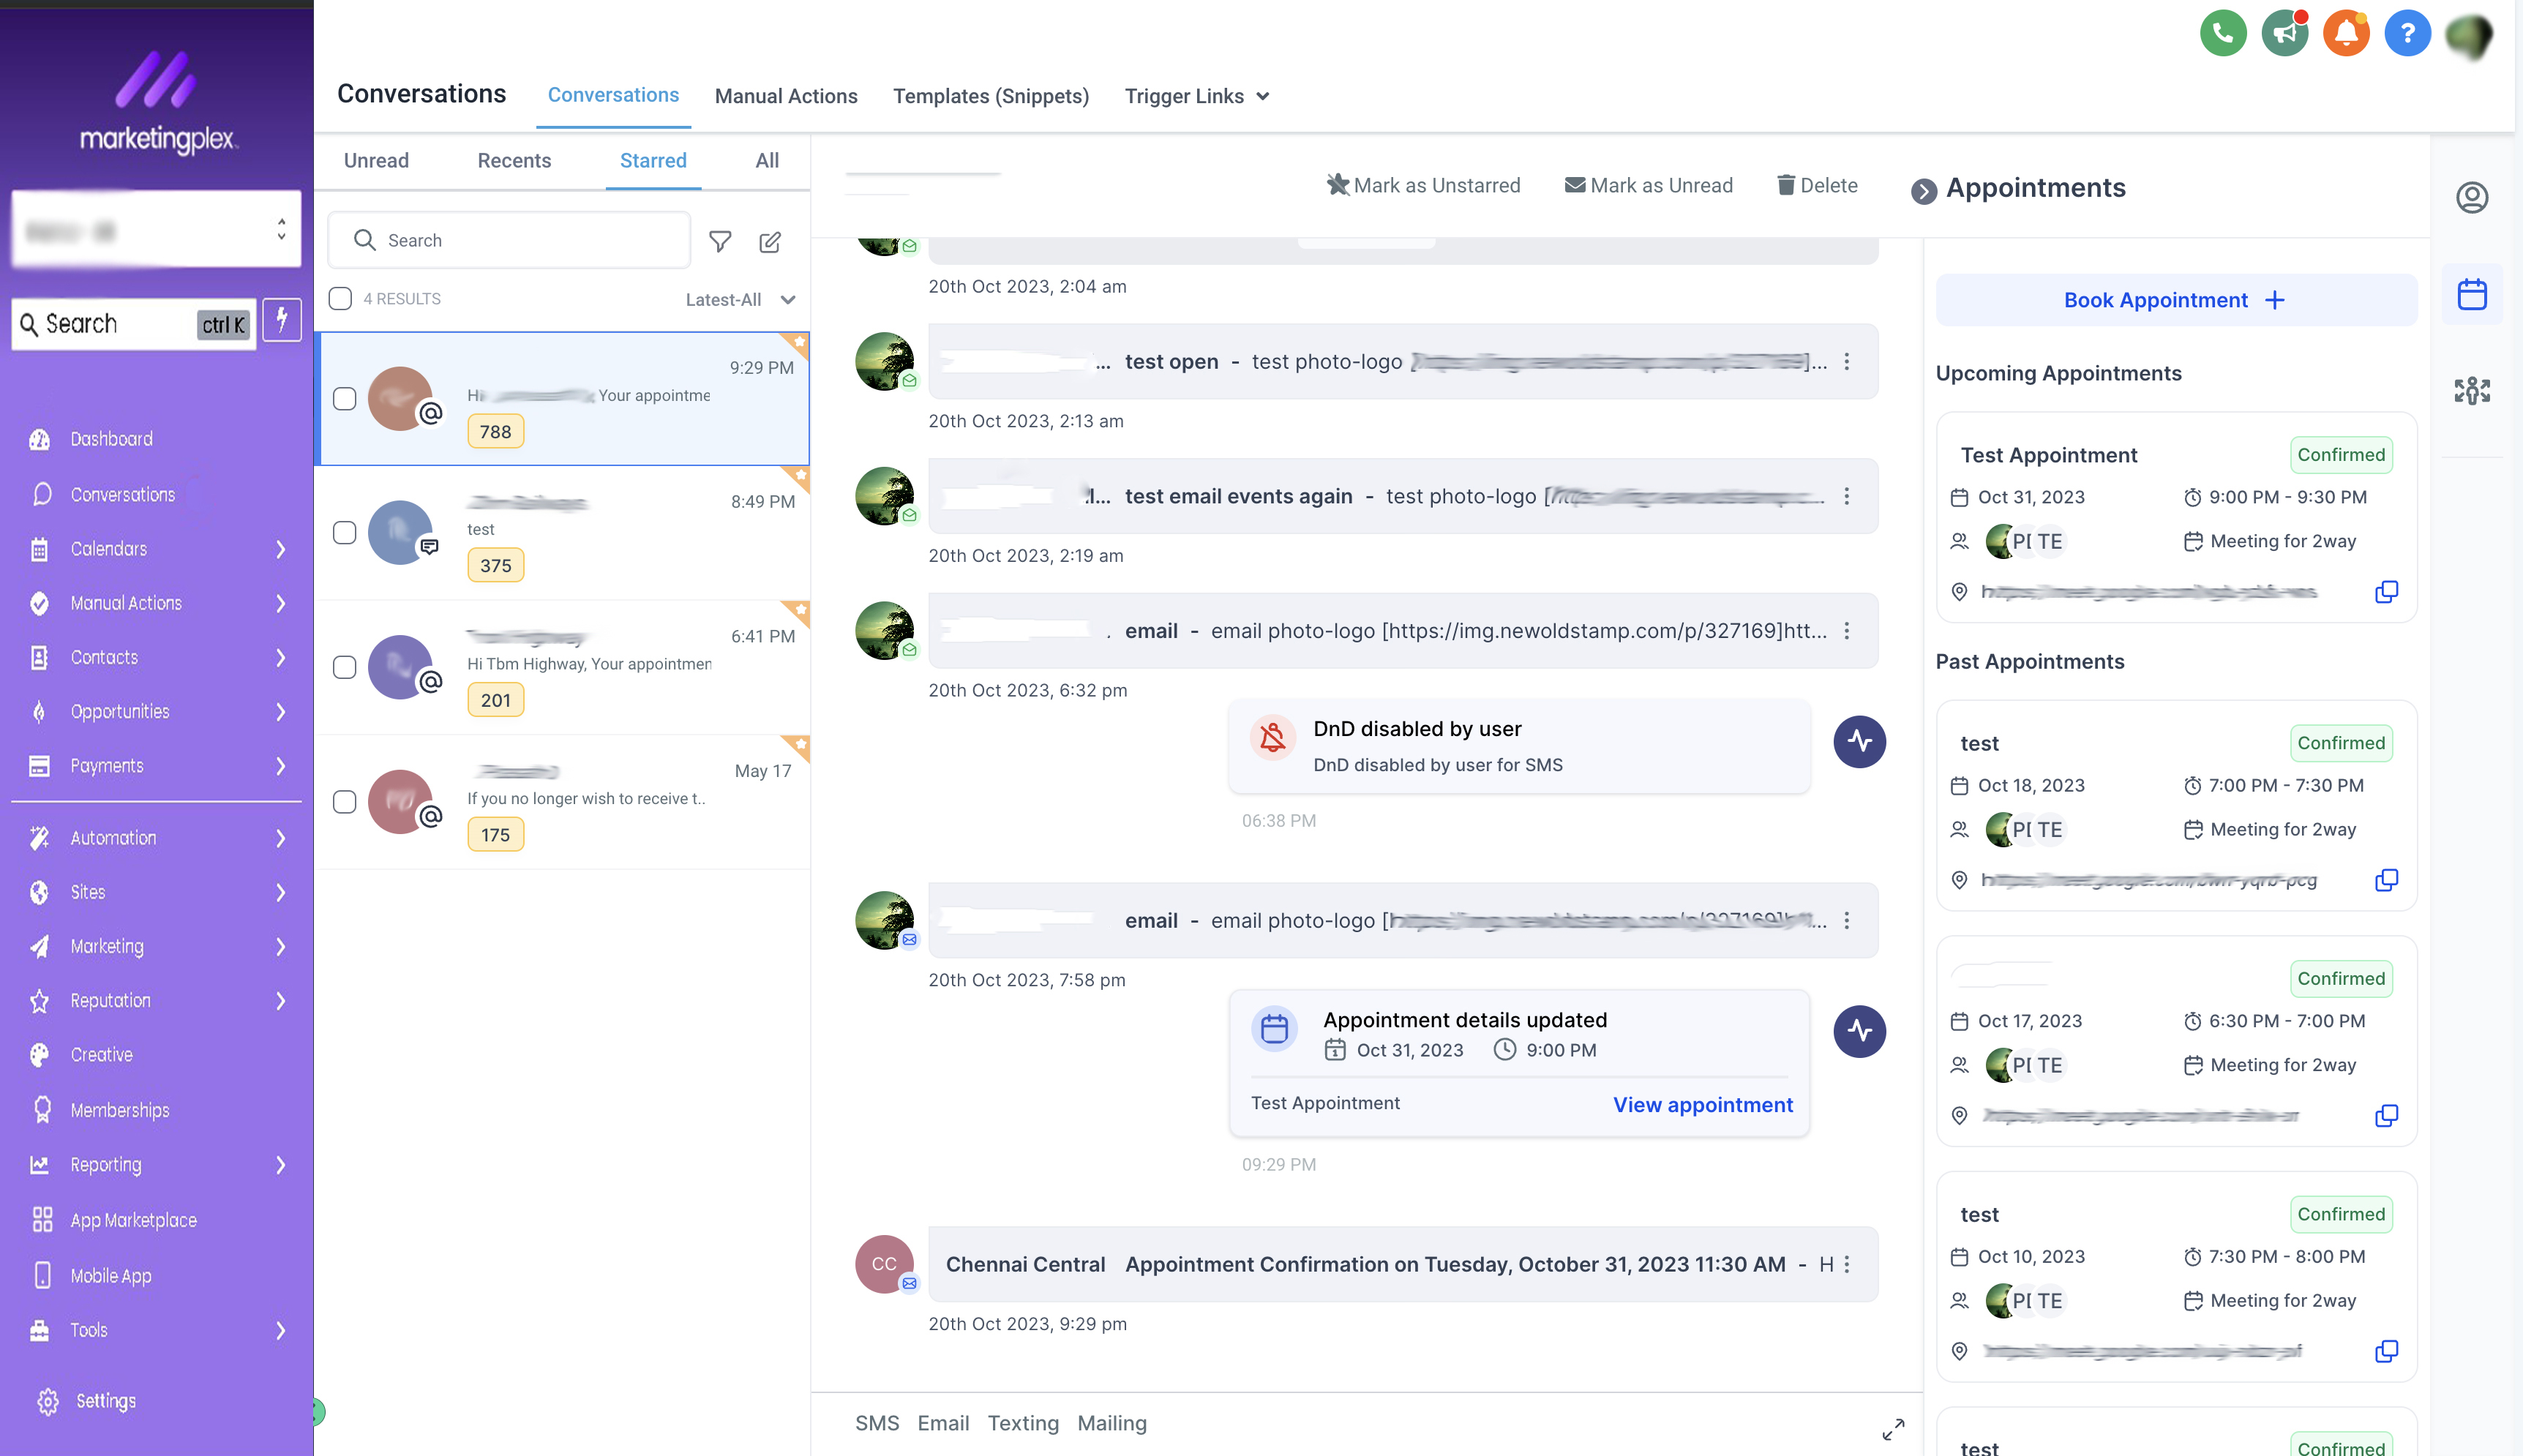This screenshot has width=2523, height=1456.
Task: Check the conversation with 375 badge
Action: click(344, 533)
